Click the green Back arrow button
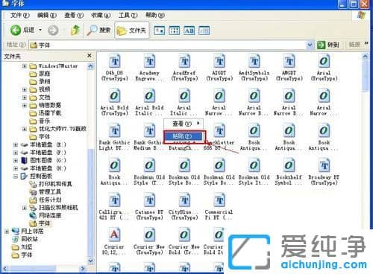The width and height of the screenshot is (373, 274). point(16,31)
